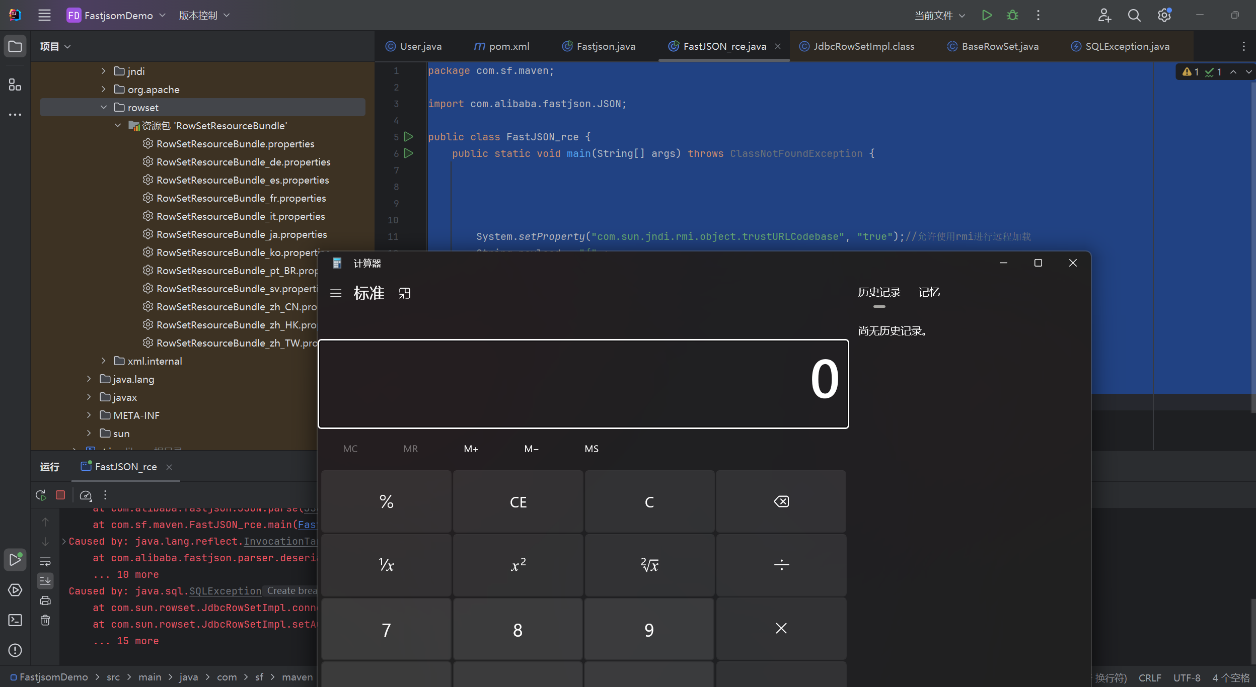The width and height of the screenshot is (1256, 687).
Task: Open IDE settings gear icon
Action: tap(1164, 15)
